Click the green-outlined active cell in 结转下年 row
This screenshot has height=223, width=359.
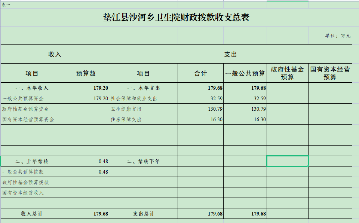(288, 161)
